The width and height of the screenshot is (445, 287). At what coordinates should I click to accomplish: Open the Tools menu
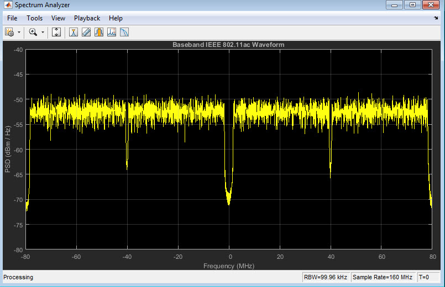point(34,18)
